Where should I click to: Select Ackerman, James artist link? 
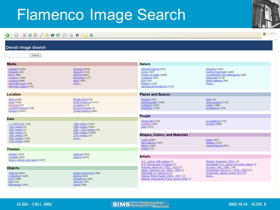click(224, 173)
